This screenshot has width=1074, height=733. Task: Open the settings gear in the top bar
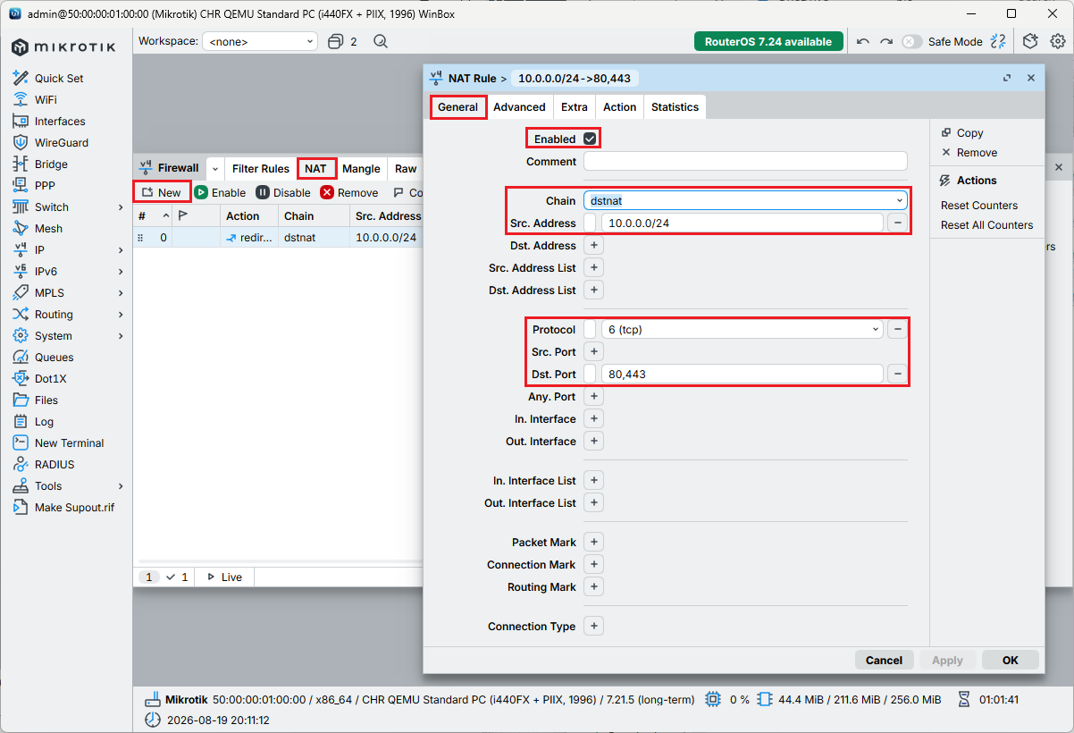pyautogui.click(x=1058, y=41)
